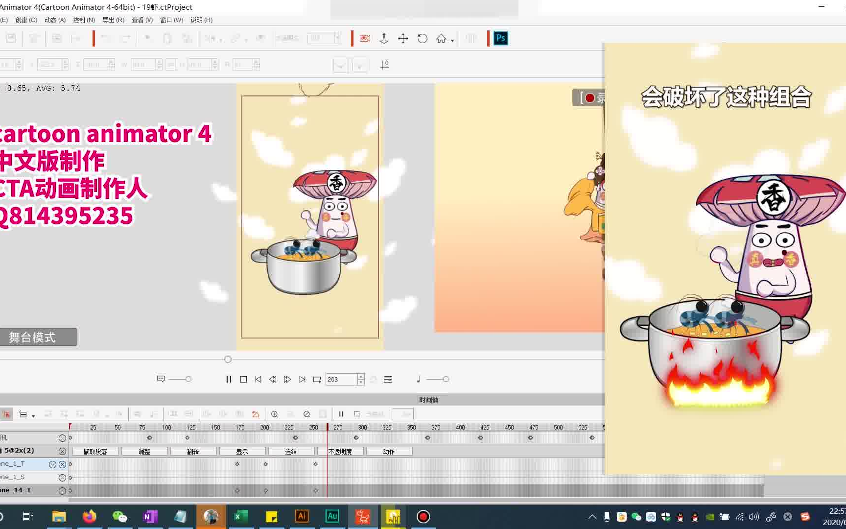The image size is (846, 529).
Task: Close the one_1_T track row
Action: [x=62, y=464]
